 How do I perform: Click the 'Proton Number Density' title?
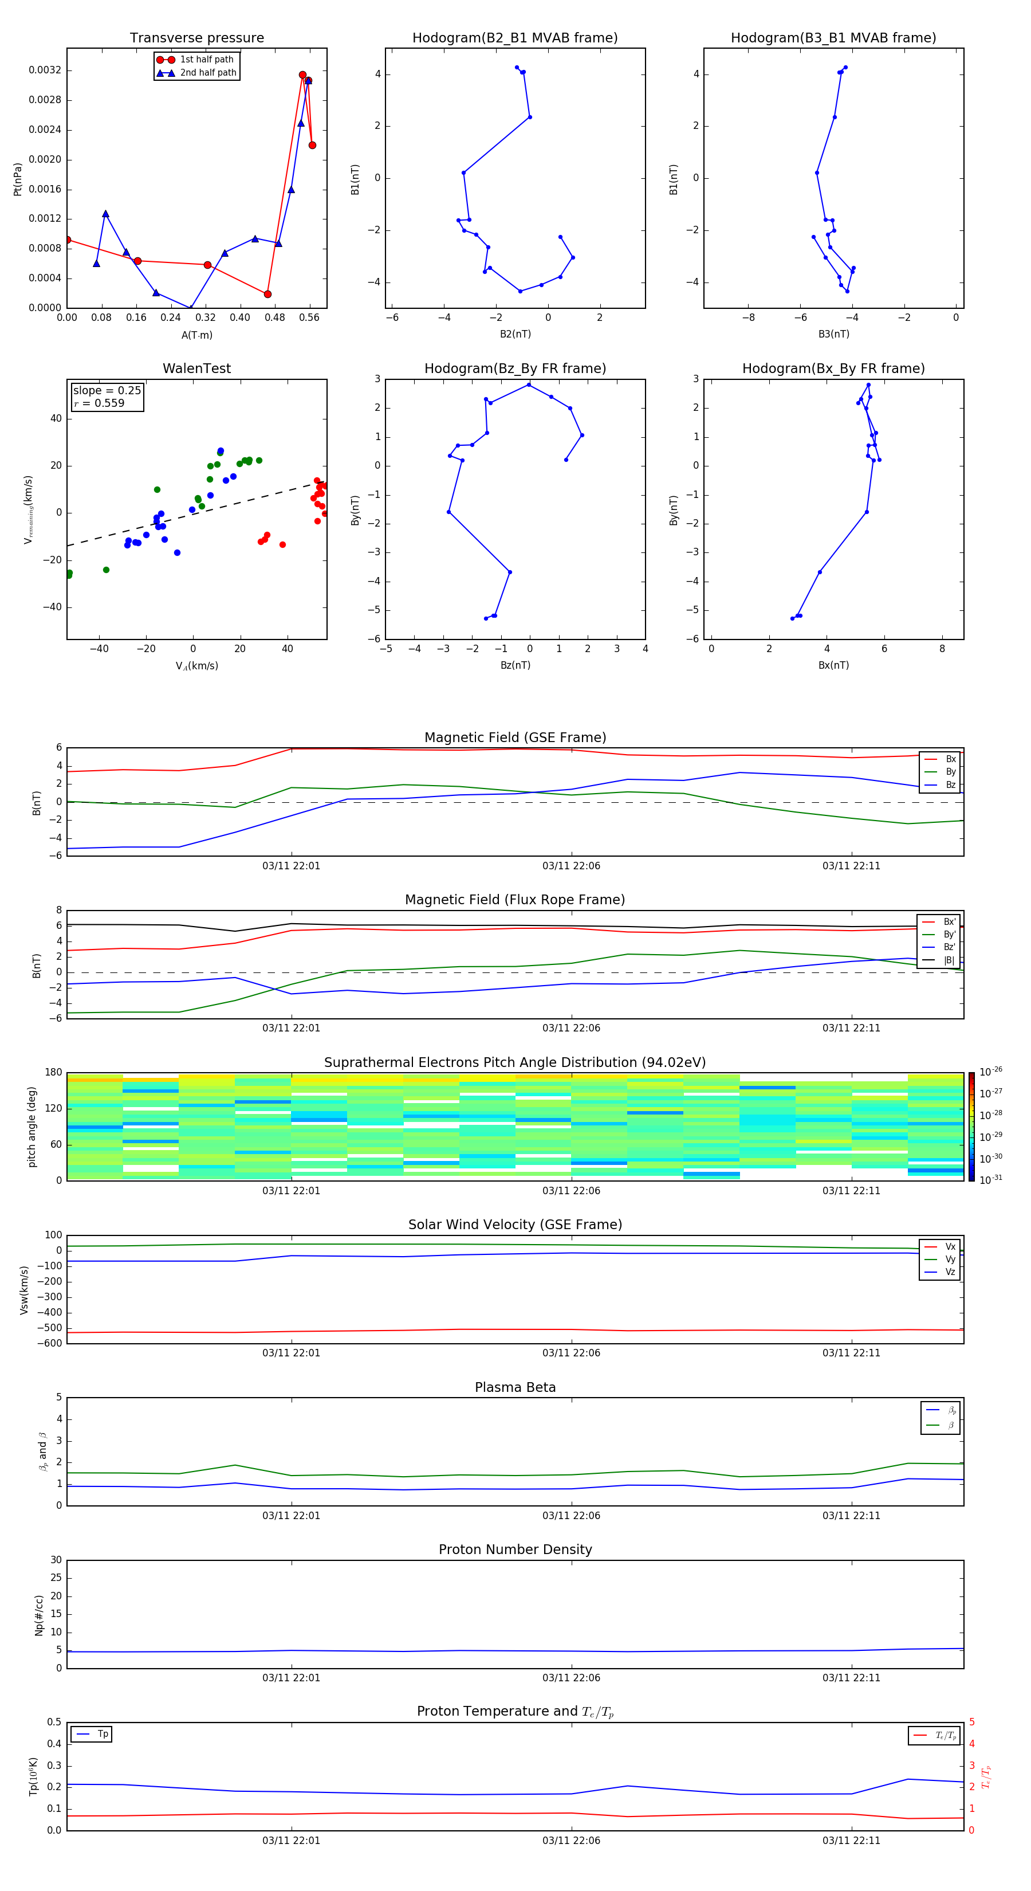[x=515, y=1549]
